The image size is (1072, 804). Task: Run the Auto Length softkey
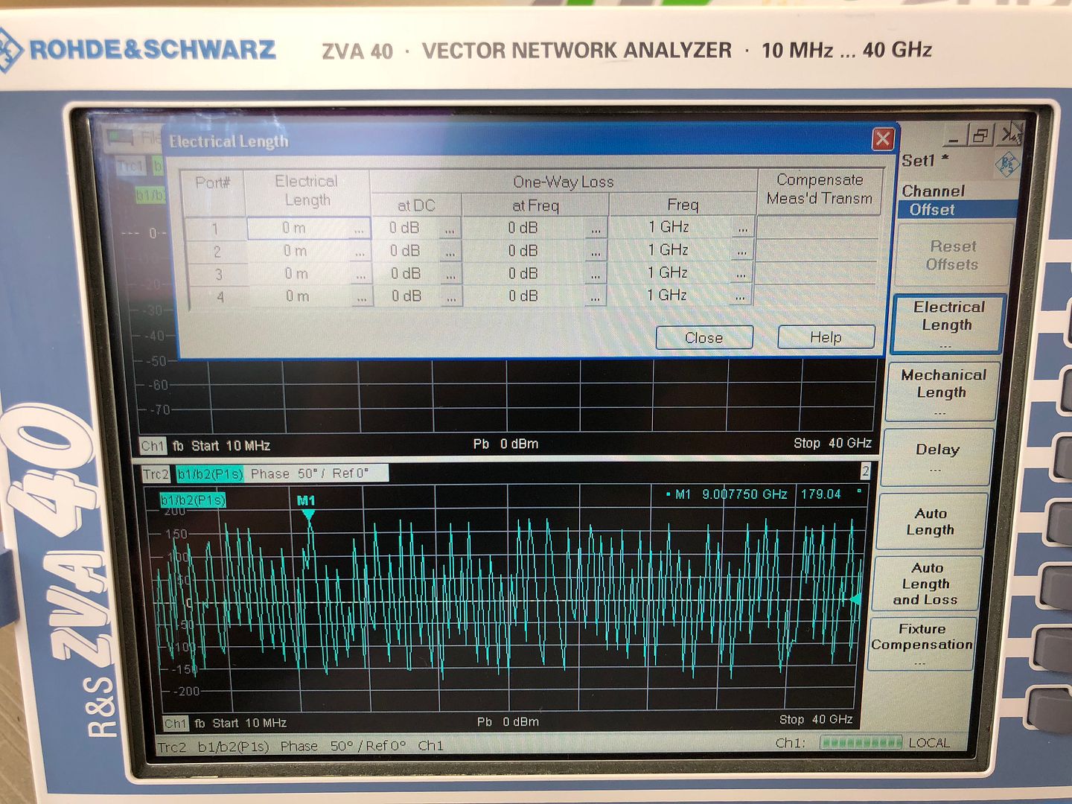tap(931, 521)
